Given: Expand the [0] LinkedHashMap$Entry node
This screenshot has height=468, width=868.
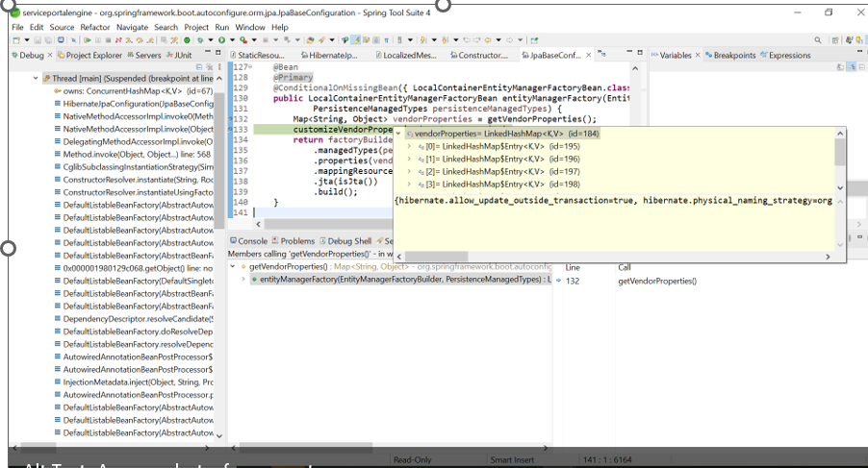Looking at the screenshot, I should [410, 146].
